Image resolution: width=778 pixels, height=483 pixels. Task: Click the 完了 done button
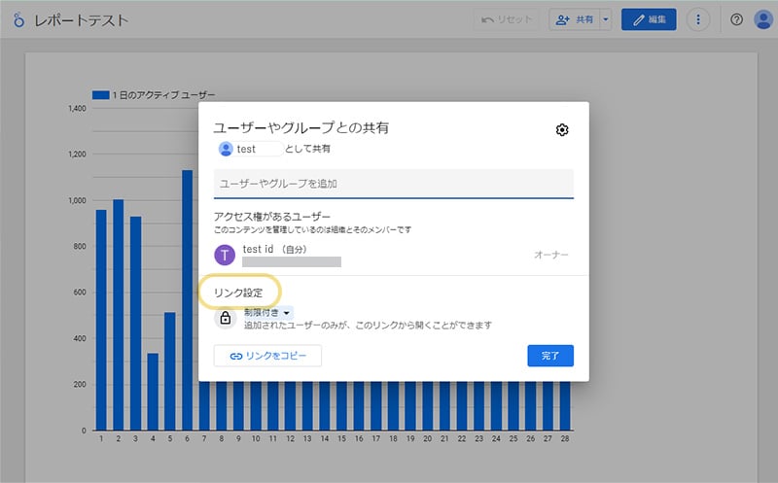pos(550,356)
